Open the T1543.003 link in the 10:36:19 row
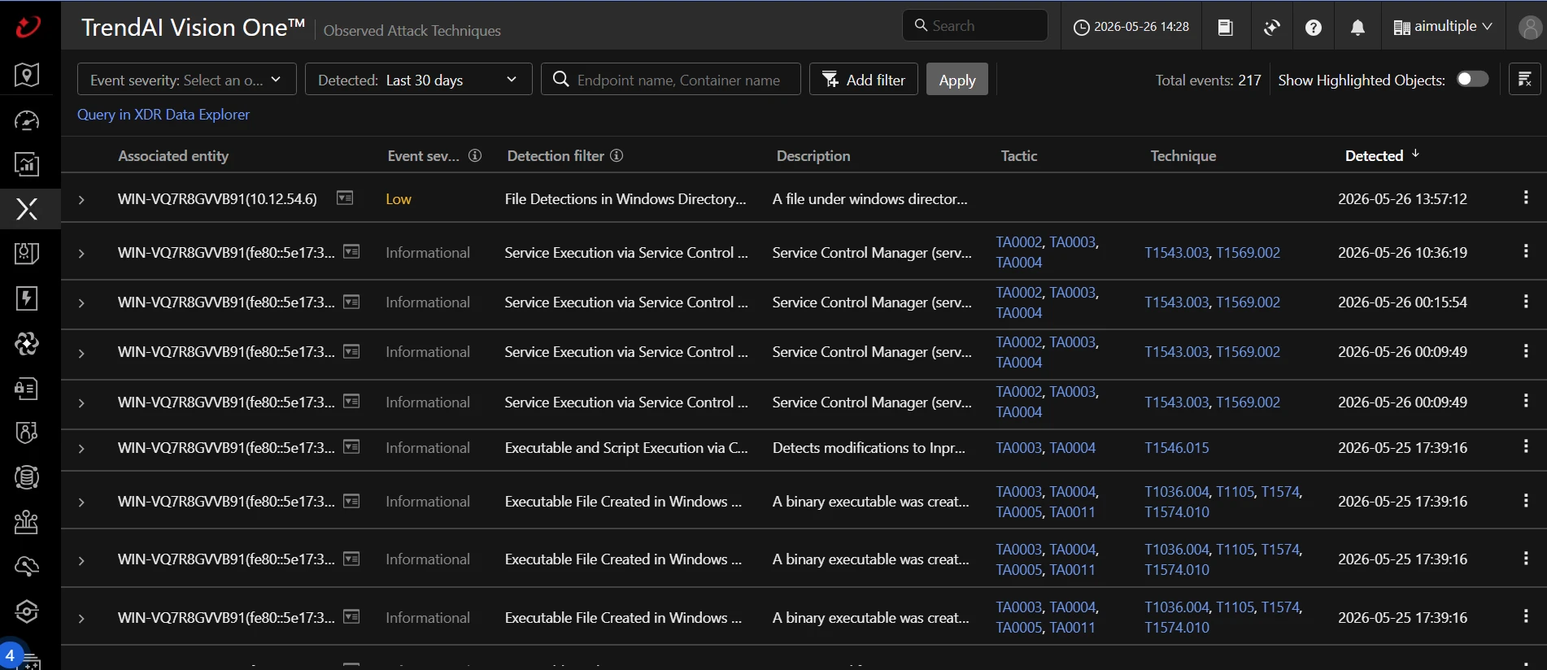The width and height of the screenshot is (1547, 670). (1177, 253)
